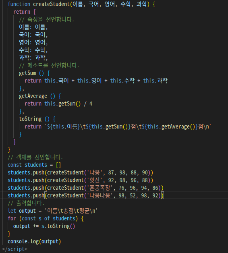This screenshot has width=228, height=253.
Task: Click 'const students = []' line
Action: [x=34, y=165]
